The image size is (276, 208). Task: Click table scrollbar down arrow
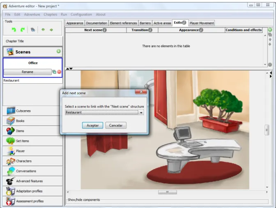tap(265, 64)
